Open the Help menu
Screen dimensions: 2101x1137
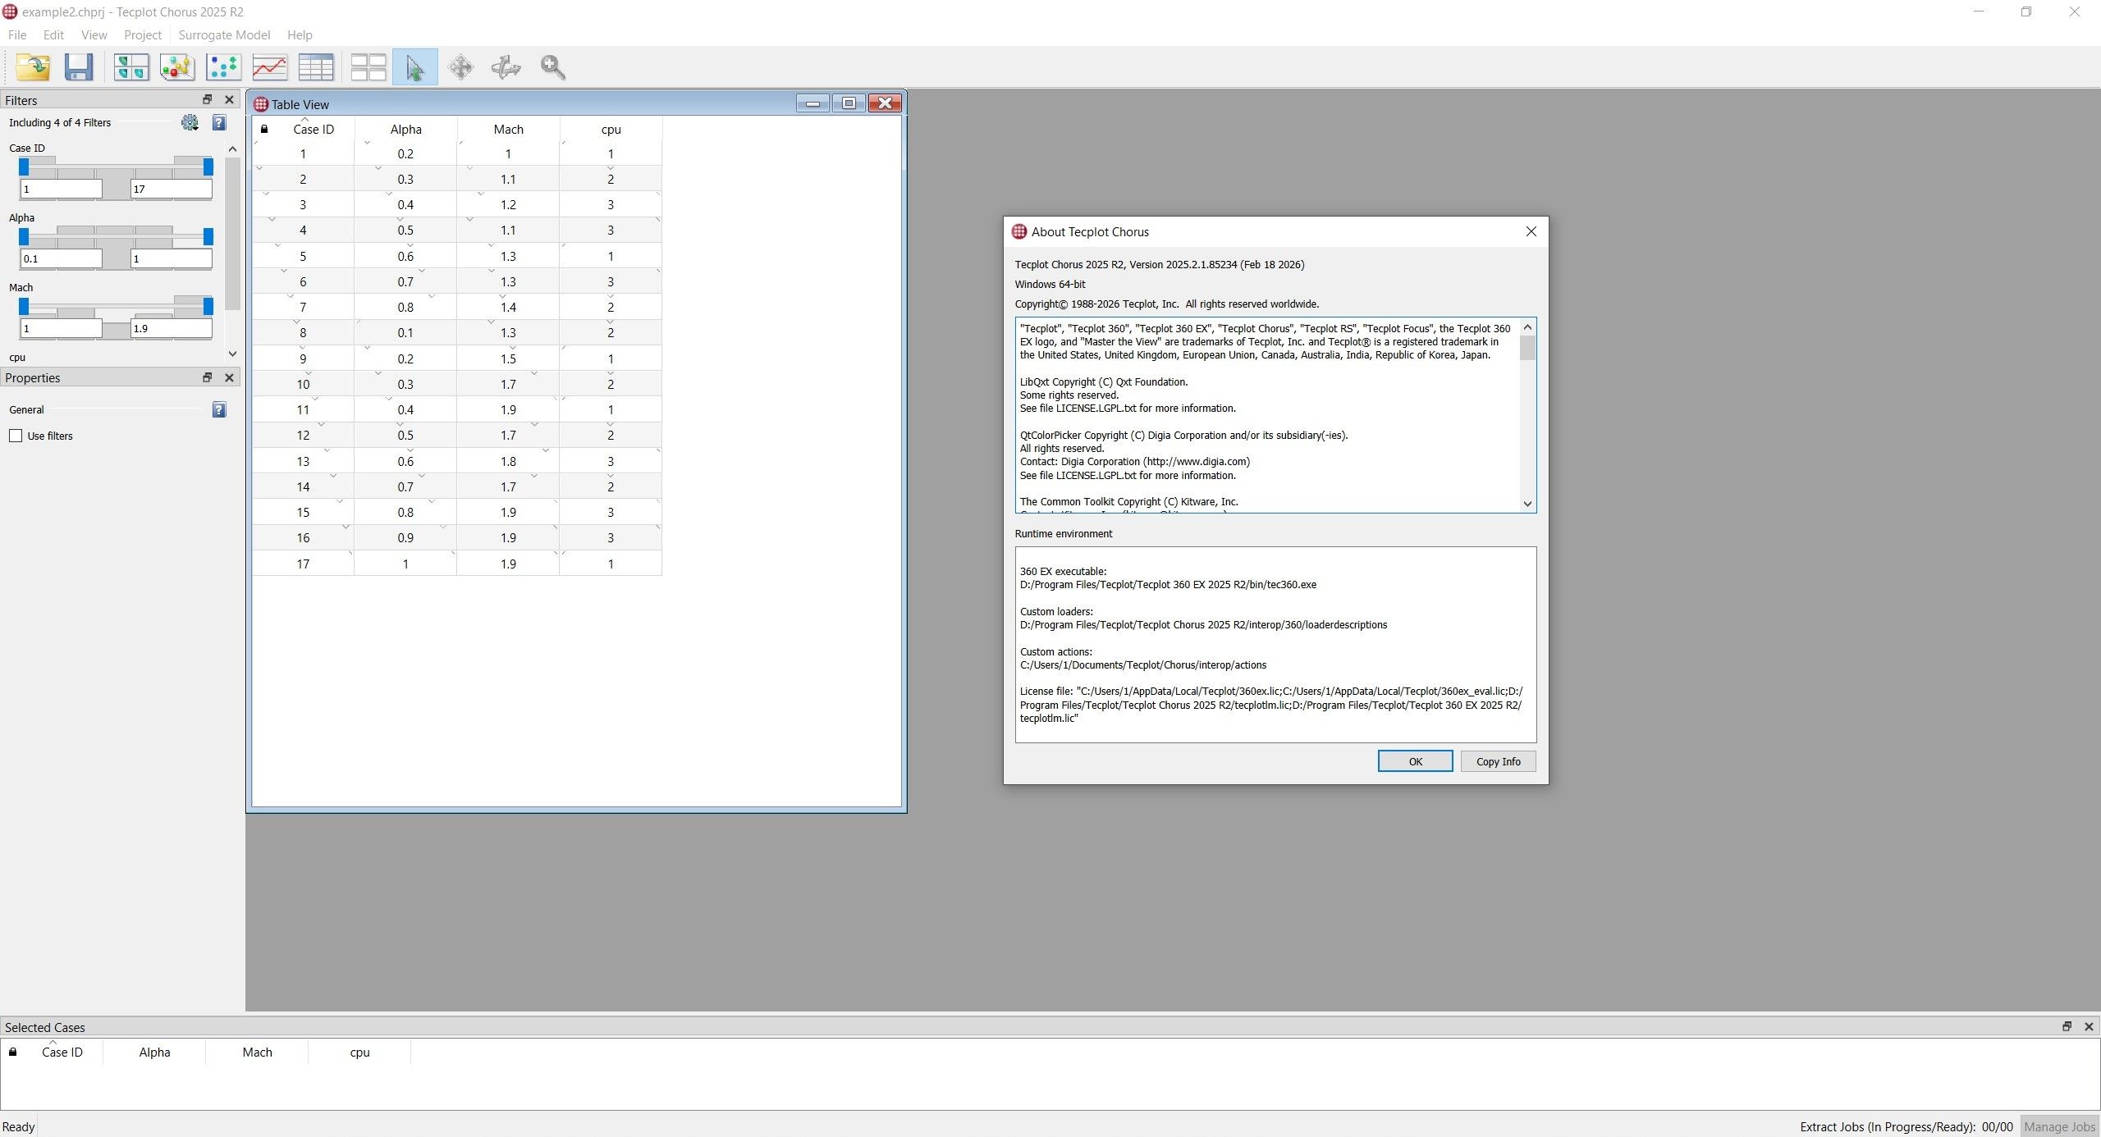pyautogui.click(x=300, y=35)
